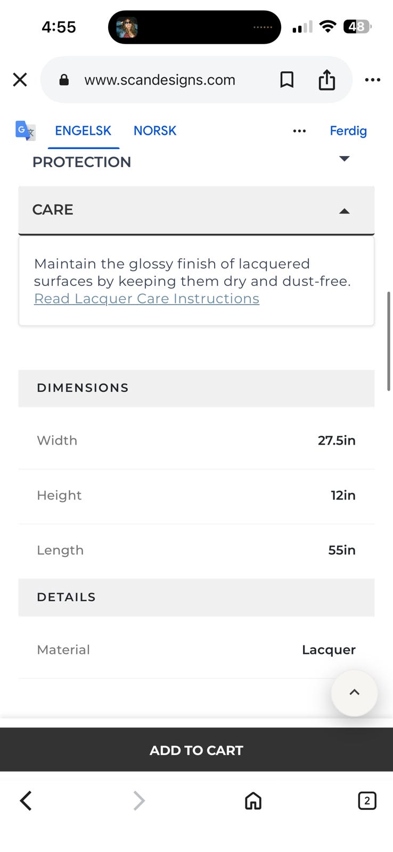393x852 pixels.
Task: Switch translation to the ENGELSK tab
Action: click(x=83, y=131)
